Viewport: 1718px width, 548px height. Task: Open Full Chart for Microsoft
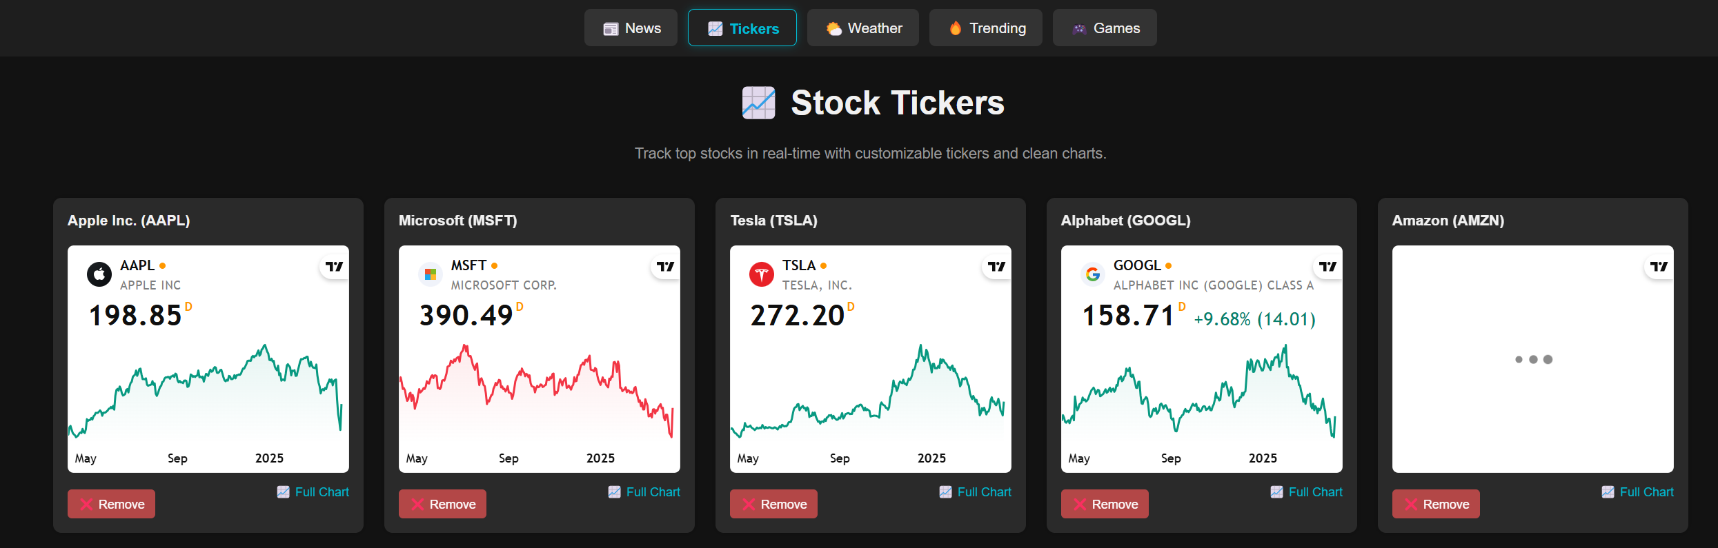point(645,492)
